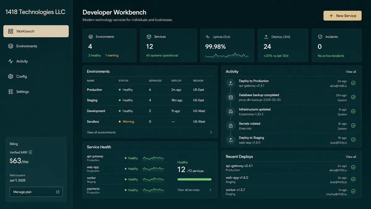Image resolution: width=371 pixels, height=209 pixels.
Task: Open the View all services link
Action: pyautogui.click(x=189, y=190)
